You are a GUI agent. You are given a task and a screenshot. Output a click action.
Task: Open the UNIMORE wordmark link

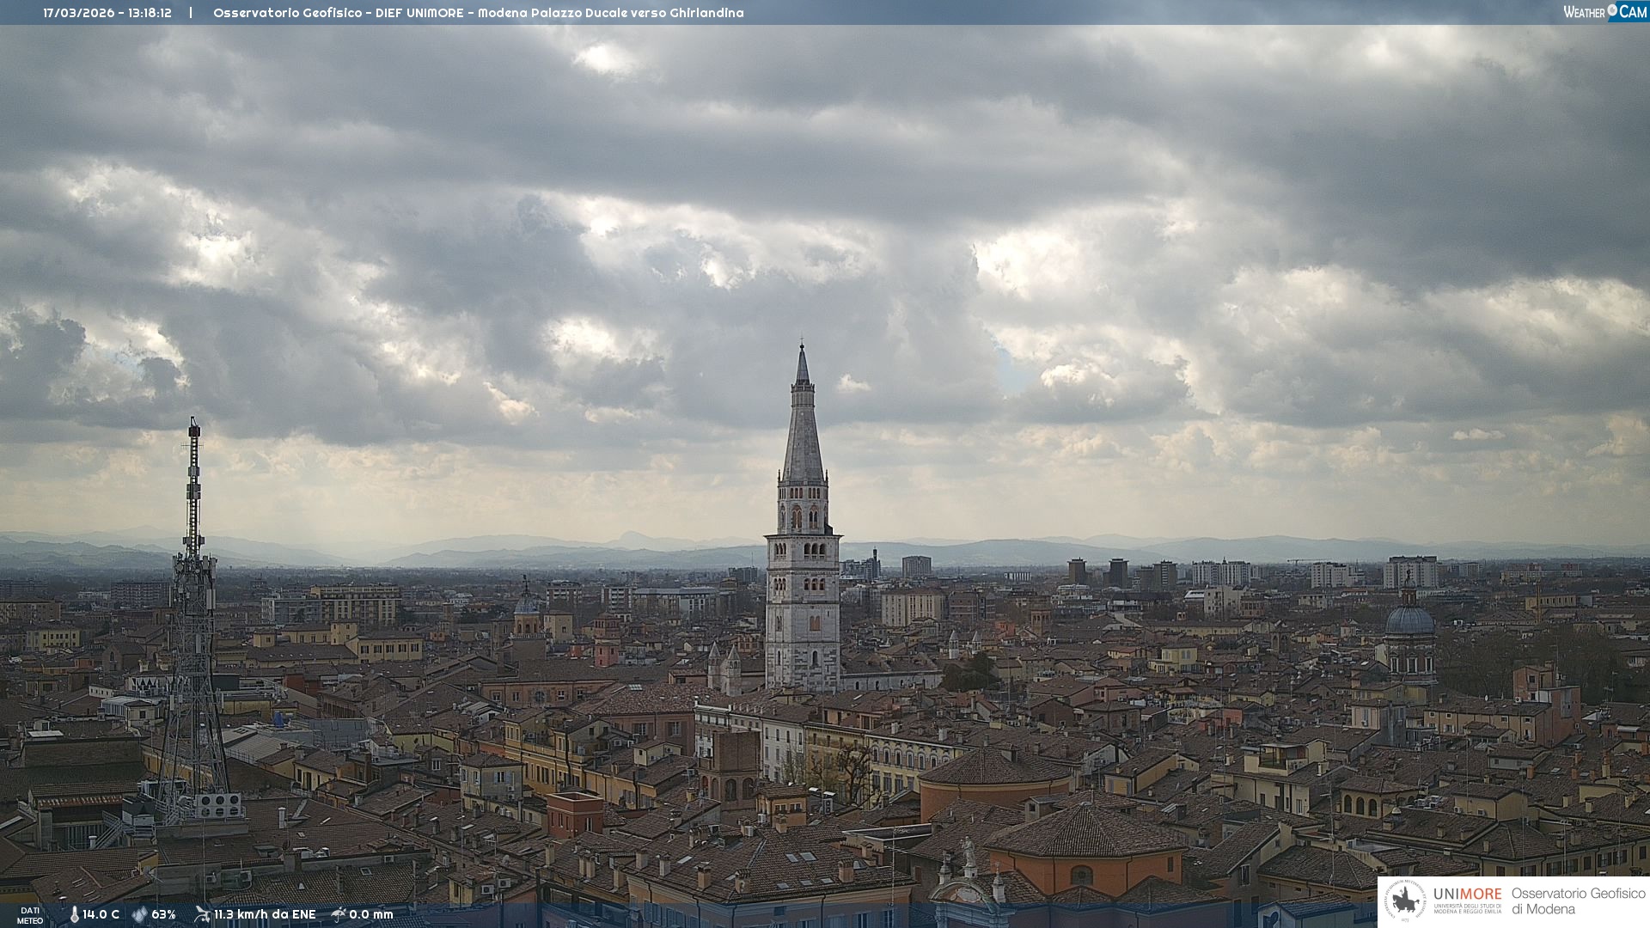1467,894
